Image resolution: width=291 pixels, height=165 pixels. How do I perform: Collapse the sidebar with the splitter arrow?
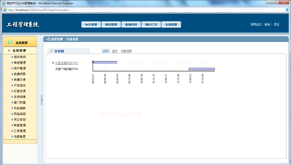point(42,100)
